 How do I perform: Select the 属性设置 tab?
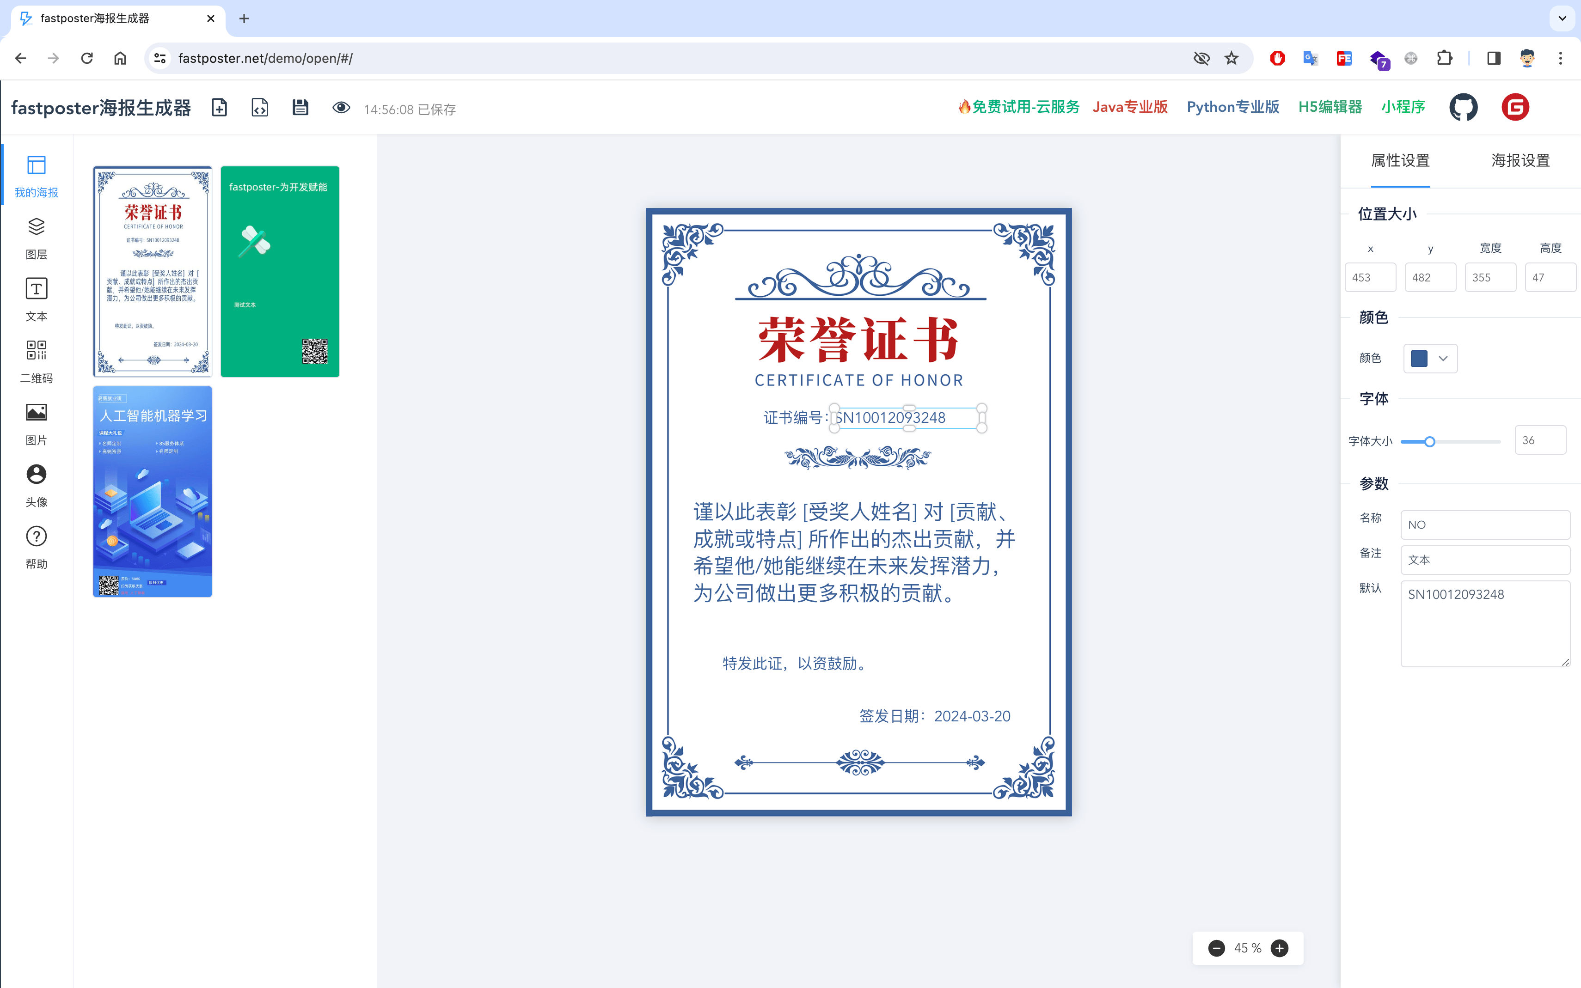click(x=1401, y=160)
